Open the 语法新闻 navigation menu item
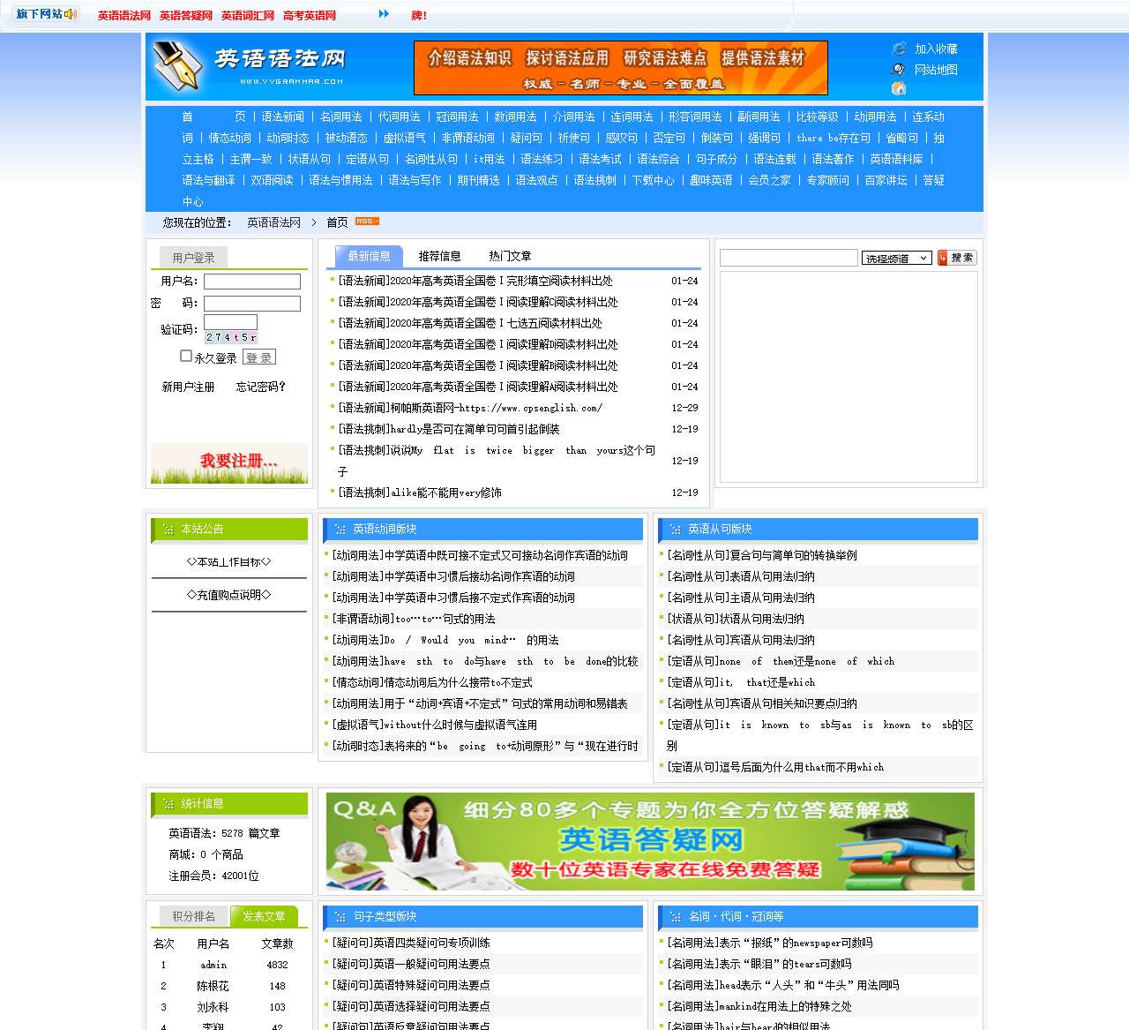This screenshot has width=1129, height=1030. 282,117
